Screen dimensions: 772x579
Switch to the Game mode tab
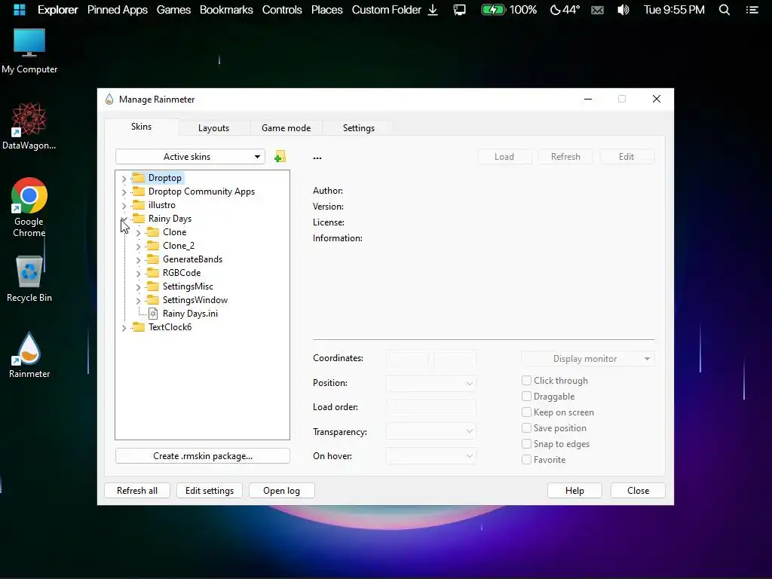pos(286,128)
